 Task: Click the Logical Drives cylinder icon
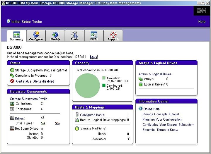point(140,84)
